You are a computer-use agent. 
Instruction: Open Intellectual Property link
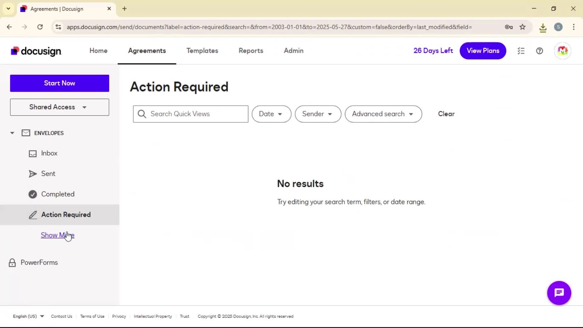153,316
